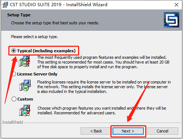Viewport: 183px width, 139px height.
Task: Return with the Back button
Action: click(96, 131)
